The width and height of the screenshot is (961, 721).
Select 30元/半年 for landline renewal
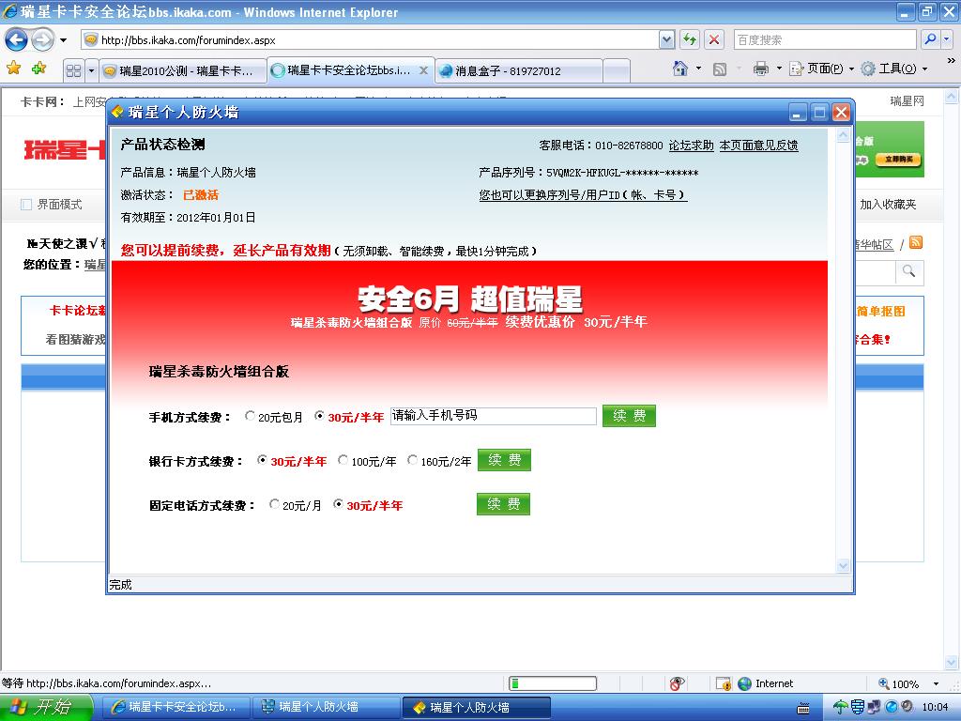click(338, 504)
